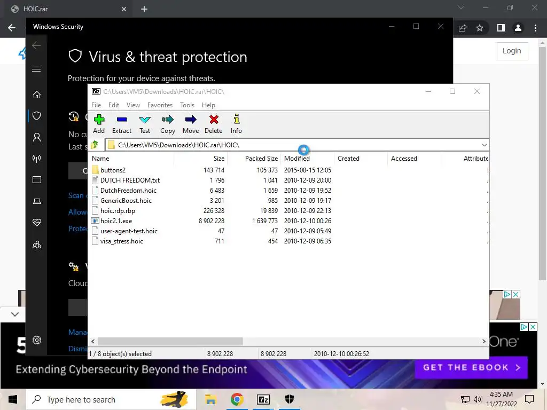Delete selected file with Delete icon
547x410 pixels.
[x=214, y=124]
